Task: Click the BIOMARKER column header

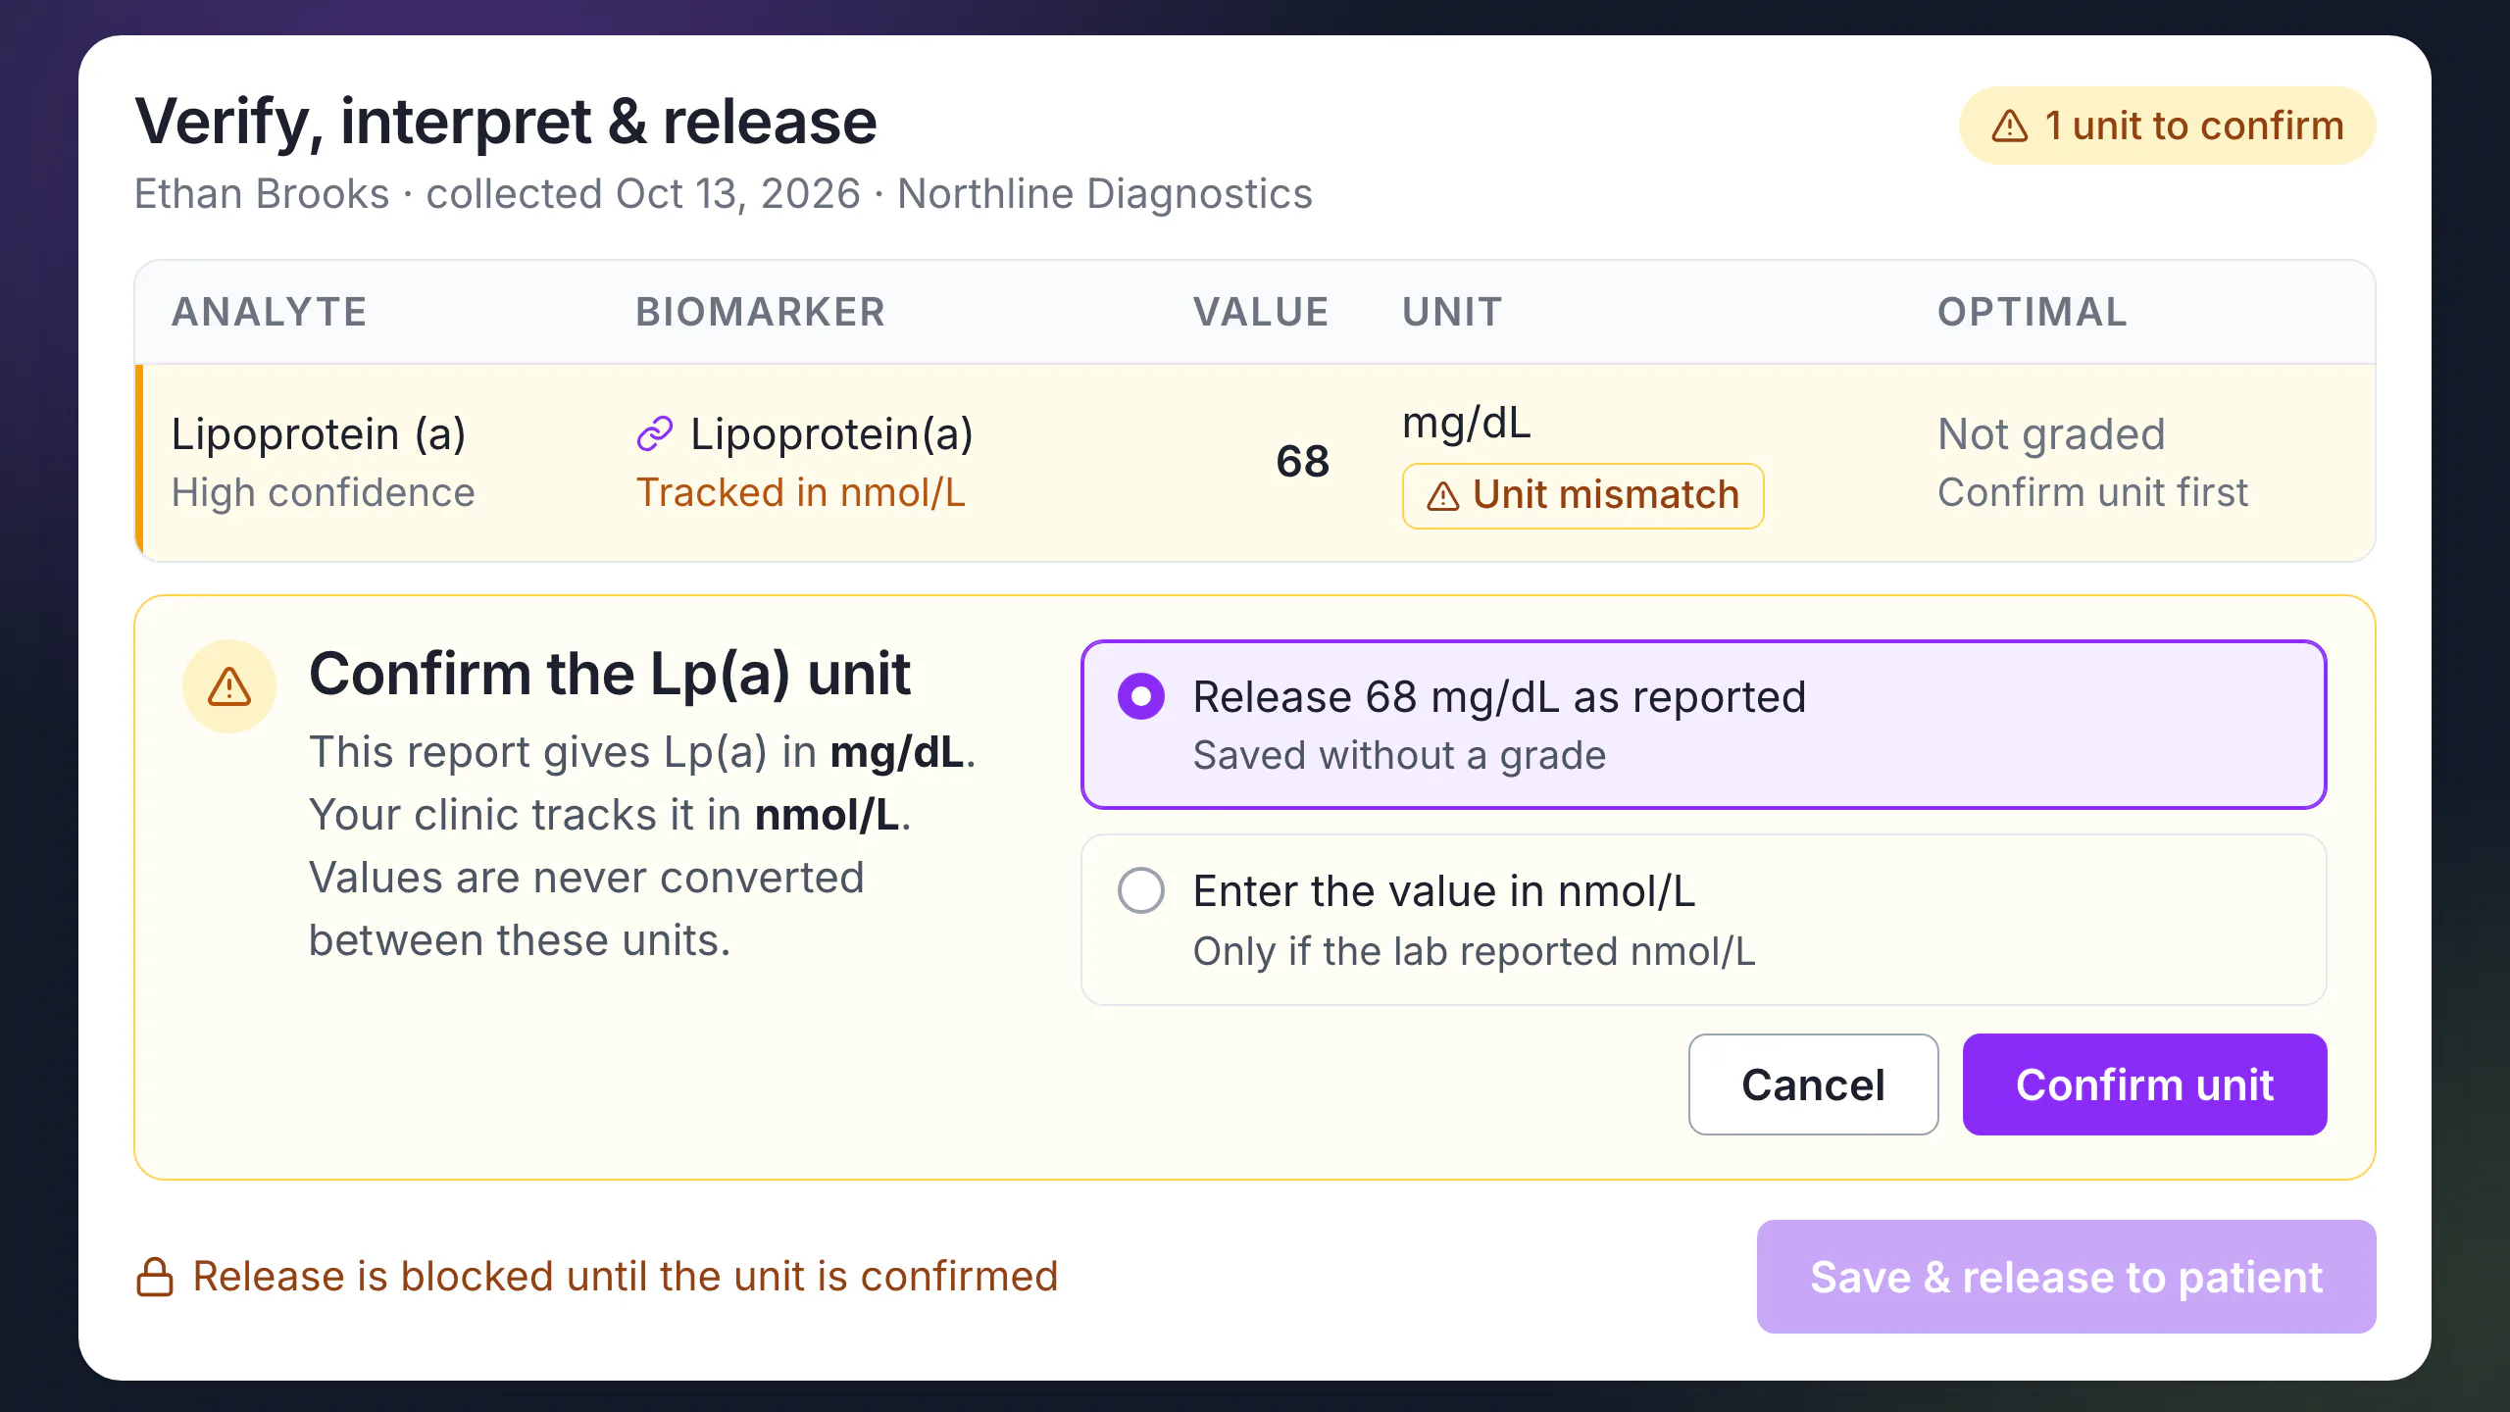Action: click(761, 312)
